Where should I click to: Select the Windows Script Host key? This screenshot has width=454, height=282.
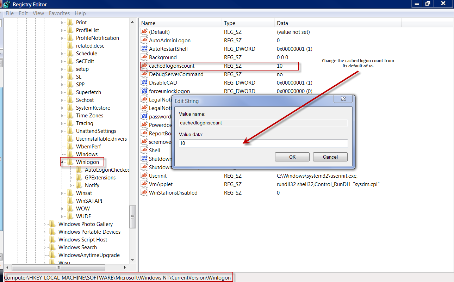click(82, 240)
